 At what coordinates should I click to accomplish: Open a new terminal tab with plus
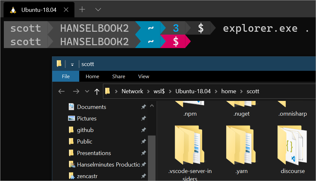(x=82, y=10)
